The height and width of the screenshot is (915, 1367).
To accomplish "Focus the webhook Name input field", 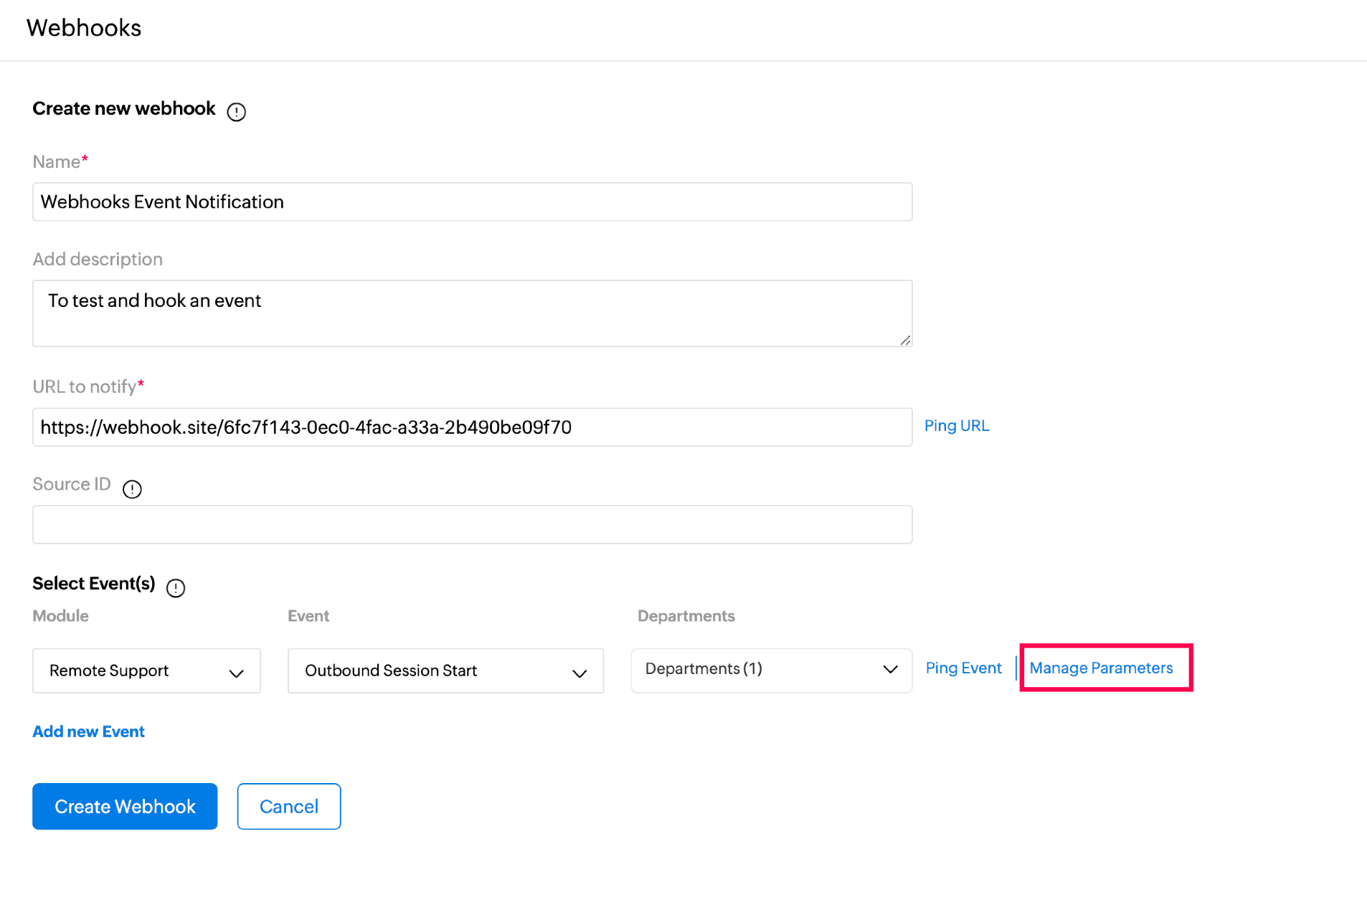I will 472,202.
